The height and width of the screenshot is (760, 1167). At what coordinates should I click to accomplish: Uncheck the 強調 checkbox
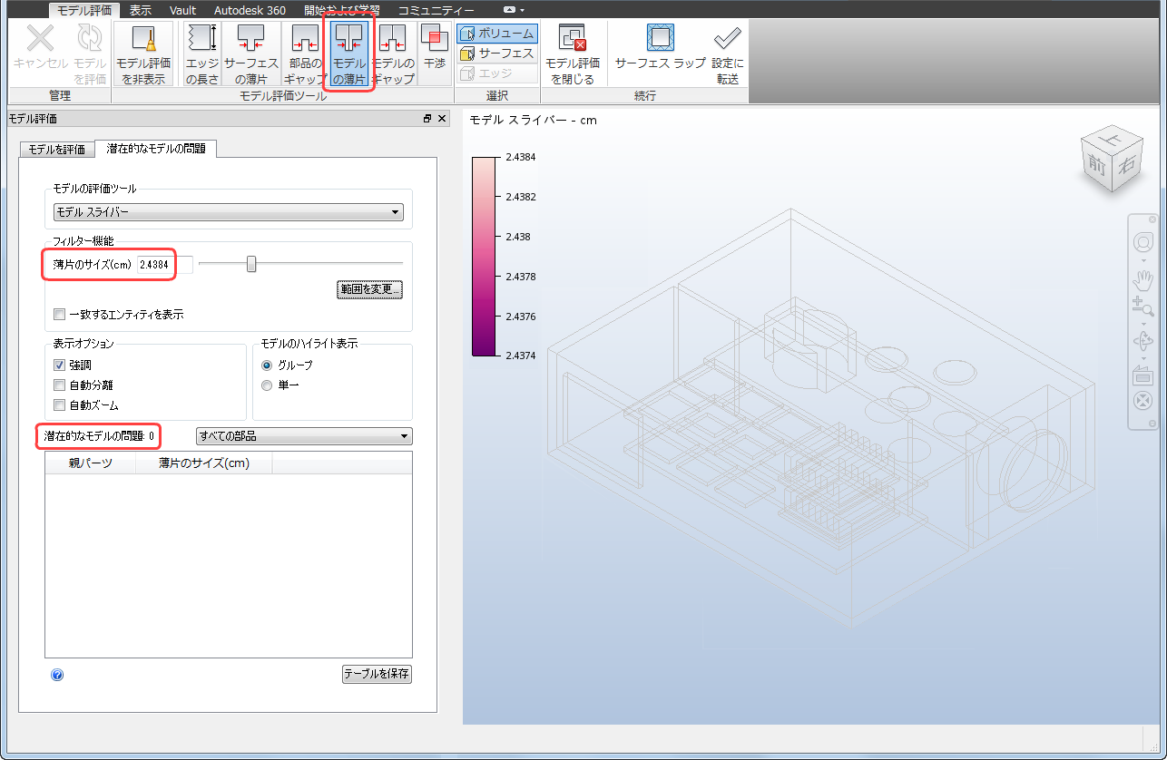[x=60, y=365]
